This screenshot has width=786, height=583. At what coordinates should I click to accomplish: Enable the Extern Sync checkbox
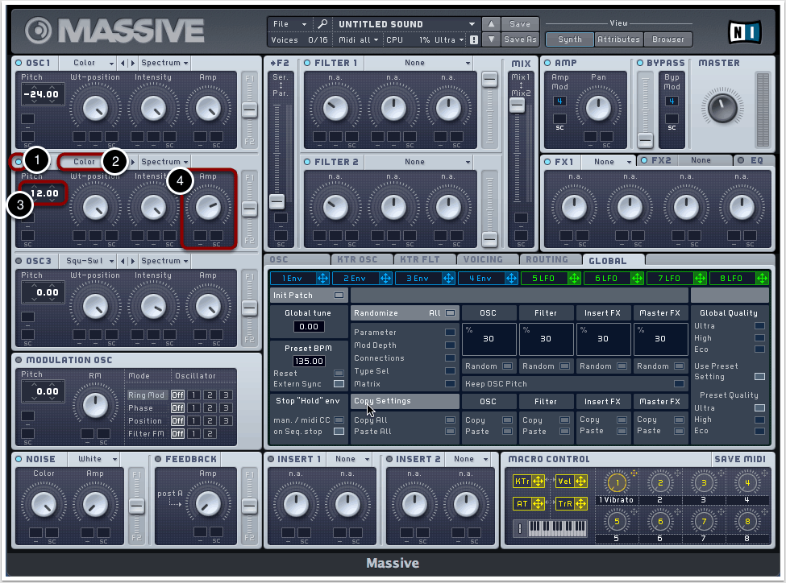pyautogui.click(x=339, y=384)
